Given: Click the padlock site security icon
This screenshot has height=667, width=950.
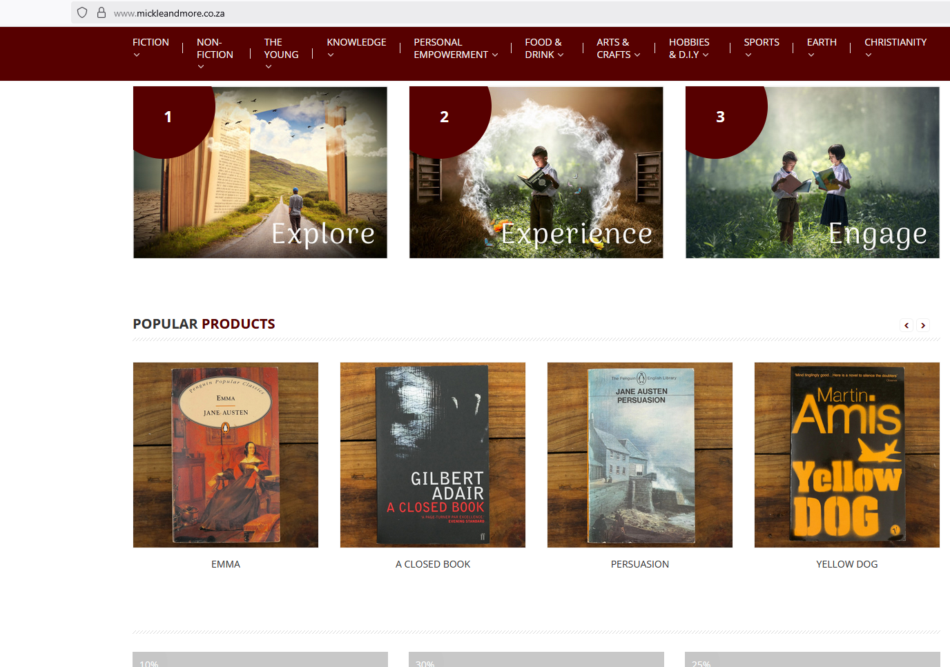Looking at the screenshot, I should coord(101,12).
